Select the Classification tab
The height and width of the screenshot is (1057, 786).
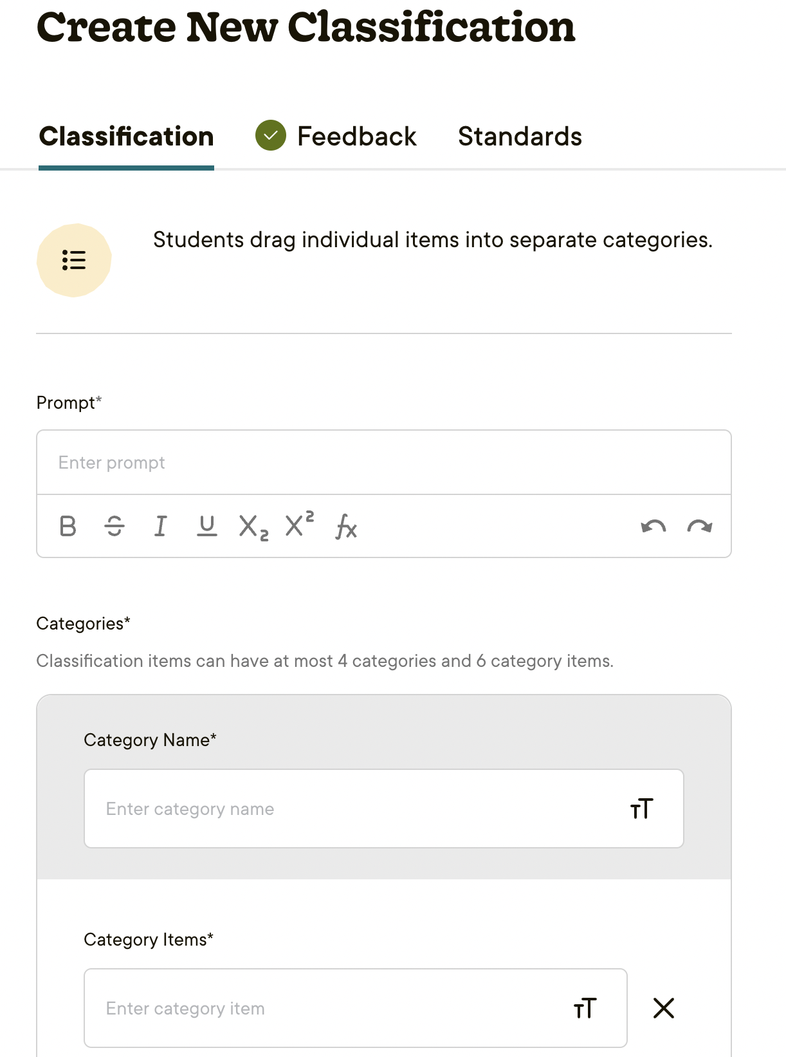[126, 136]
